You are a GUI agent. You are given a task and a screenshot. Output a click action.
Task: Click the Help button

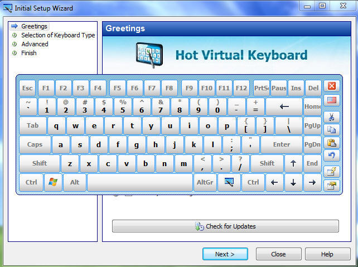tap(328, 254)
